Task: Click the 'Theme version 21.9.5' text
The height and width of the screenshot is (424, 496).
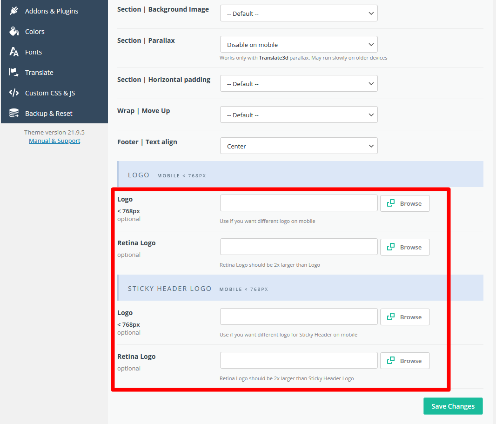Action: 54,132
